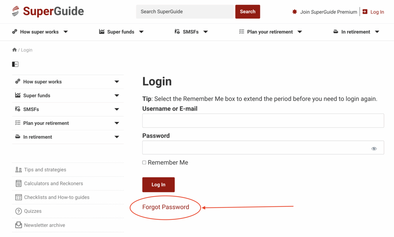Focus the Username or E-mail field

[x=263, y=120]
